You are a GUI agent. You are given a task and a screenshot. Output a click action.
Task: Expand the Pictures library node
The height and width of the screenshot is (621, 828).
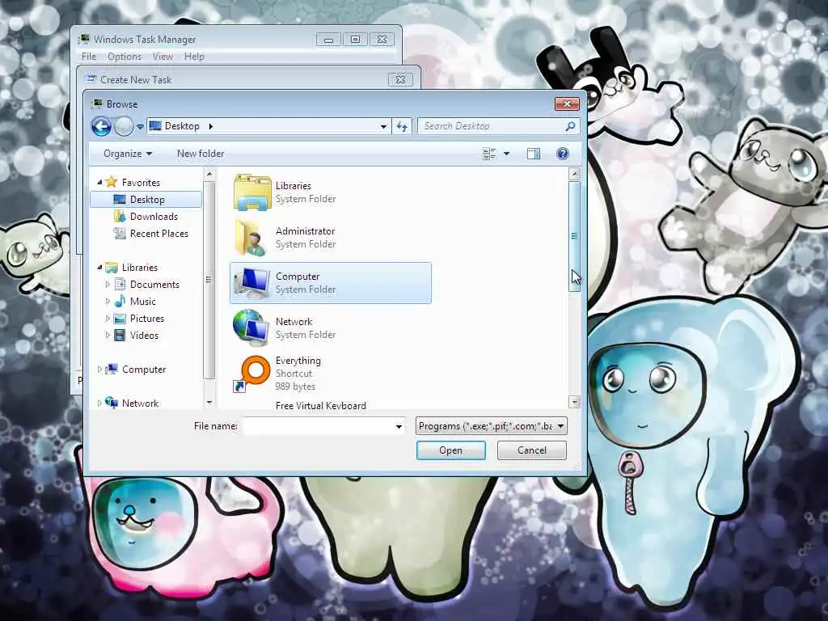pyautogui.click(x=108, y=319)
